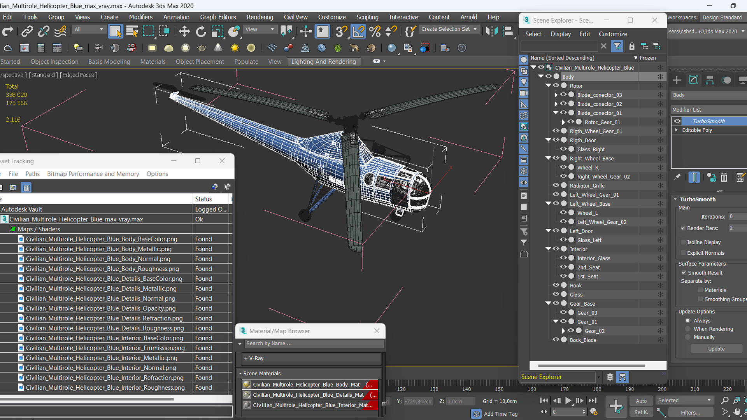Select the Move tool in main toolbar
The height and width of the screenshot is (420, 747).
pyautogui.click(x=184, y=31)
